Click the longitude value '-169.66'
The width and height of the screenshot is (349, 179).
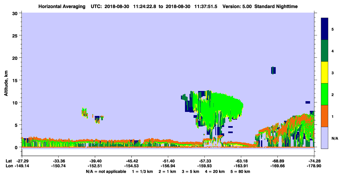278,166
